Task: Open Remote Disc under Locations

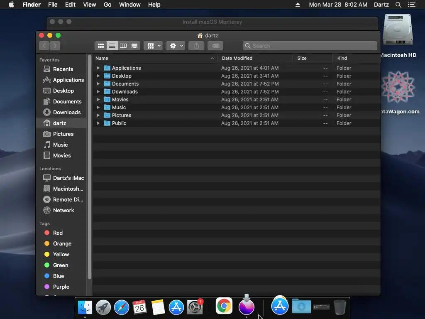Action: (62, 200)
